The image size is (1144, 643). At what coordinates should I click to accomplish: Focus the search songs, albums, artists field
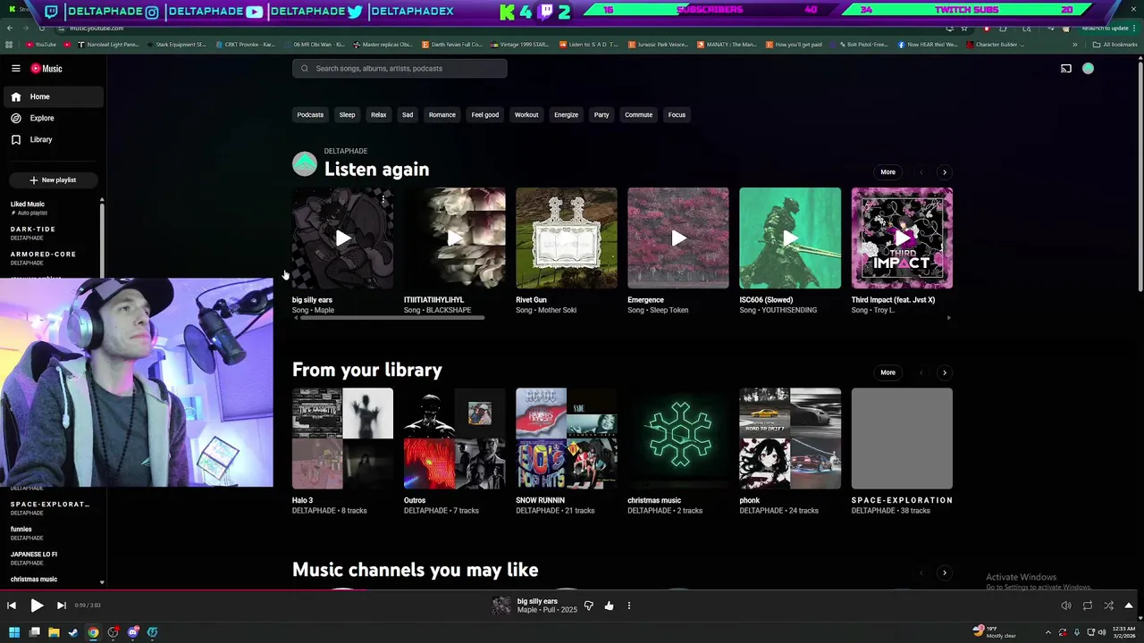(x=400, y=69)
